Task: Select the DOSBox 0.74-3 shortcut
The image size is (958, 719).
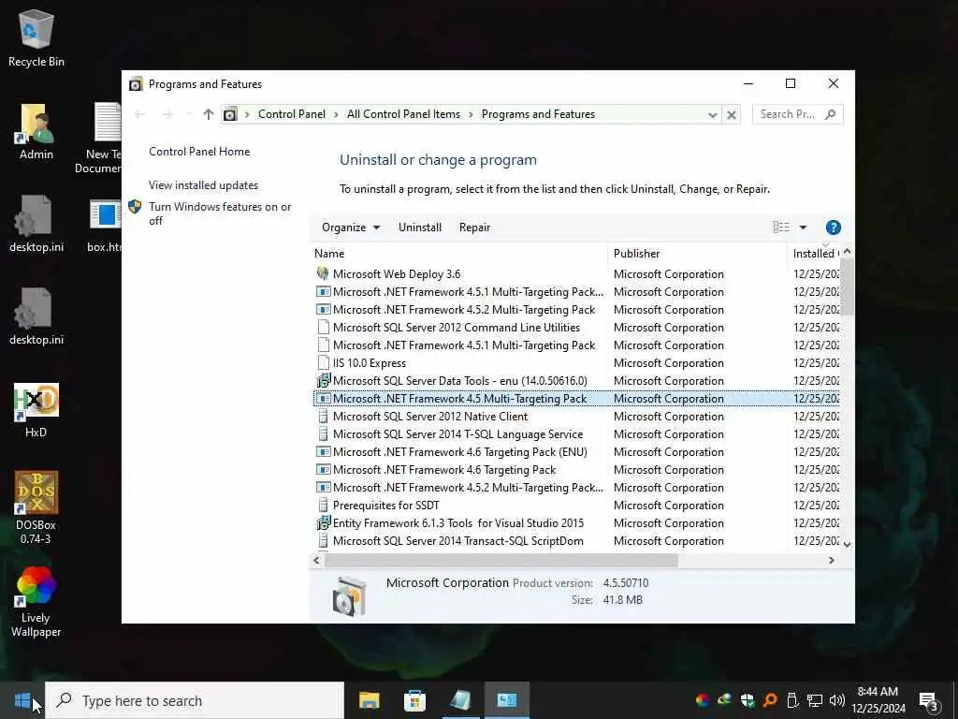Action: tap(36, 507)
